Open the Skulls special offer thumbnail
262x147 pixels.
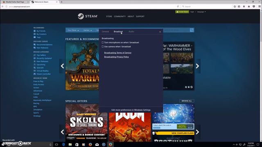86,123
